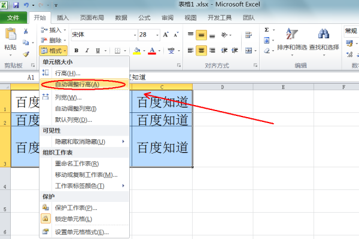Toggle bottom vertical alignment

coord(212,35)
